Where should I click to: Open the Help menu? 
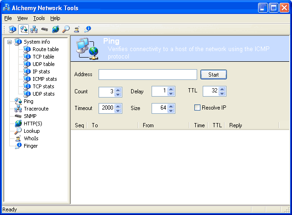click(x=55, y=18)
